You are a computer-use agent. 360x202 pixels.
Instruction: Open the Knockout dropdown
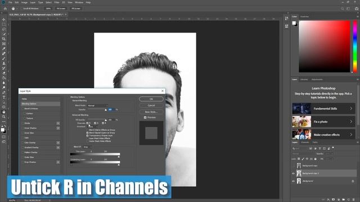93,126
